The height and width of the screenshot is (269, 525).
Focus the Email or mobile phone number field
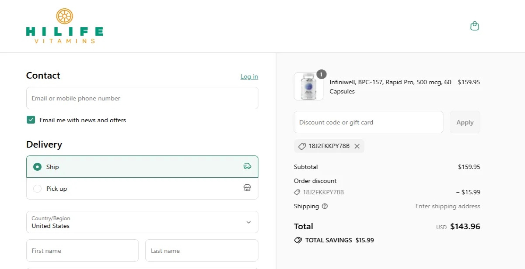tap(142, 98)
